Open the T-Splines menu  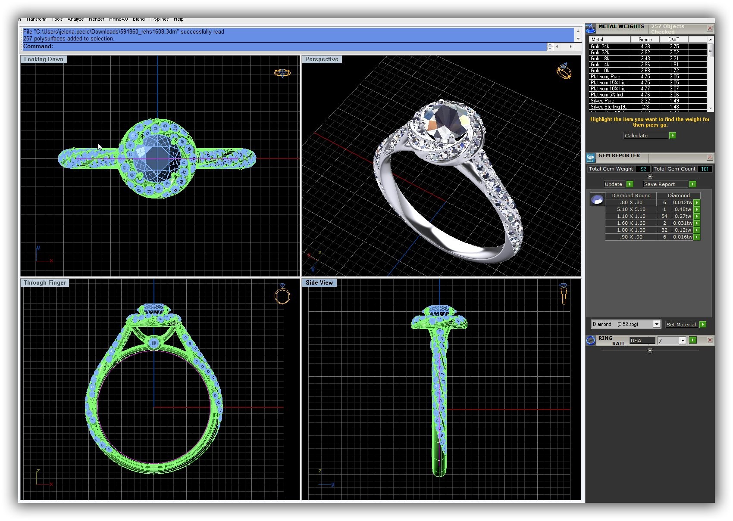point(159,19)
